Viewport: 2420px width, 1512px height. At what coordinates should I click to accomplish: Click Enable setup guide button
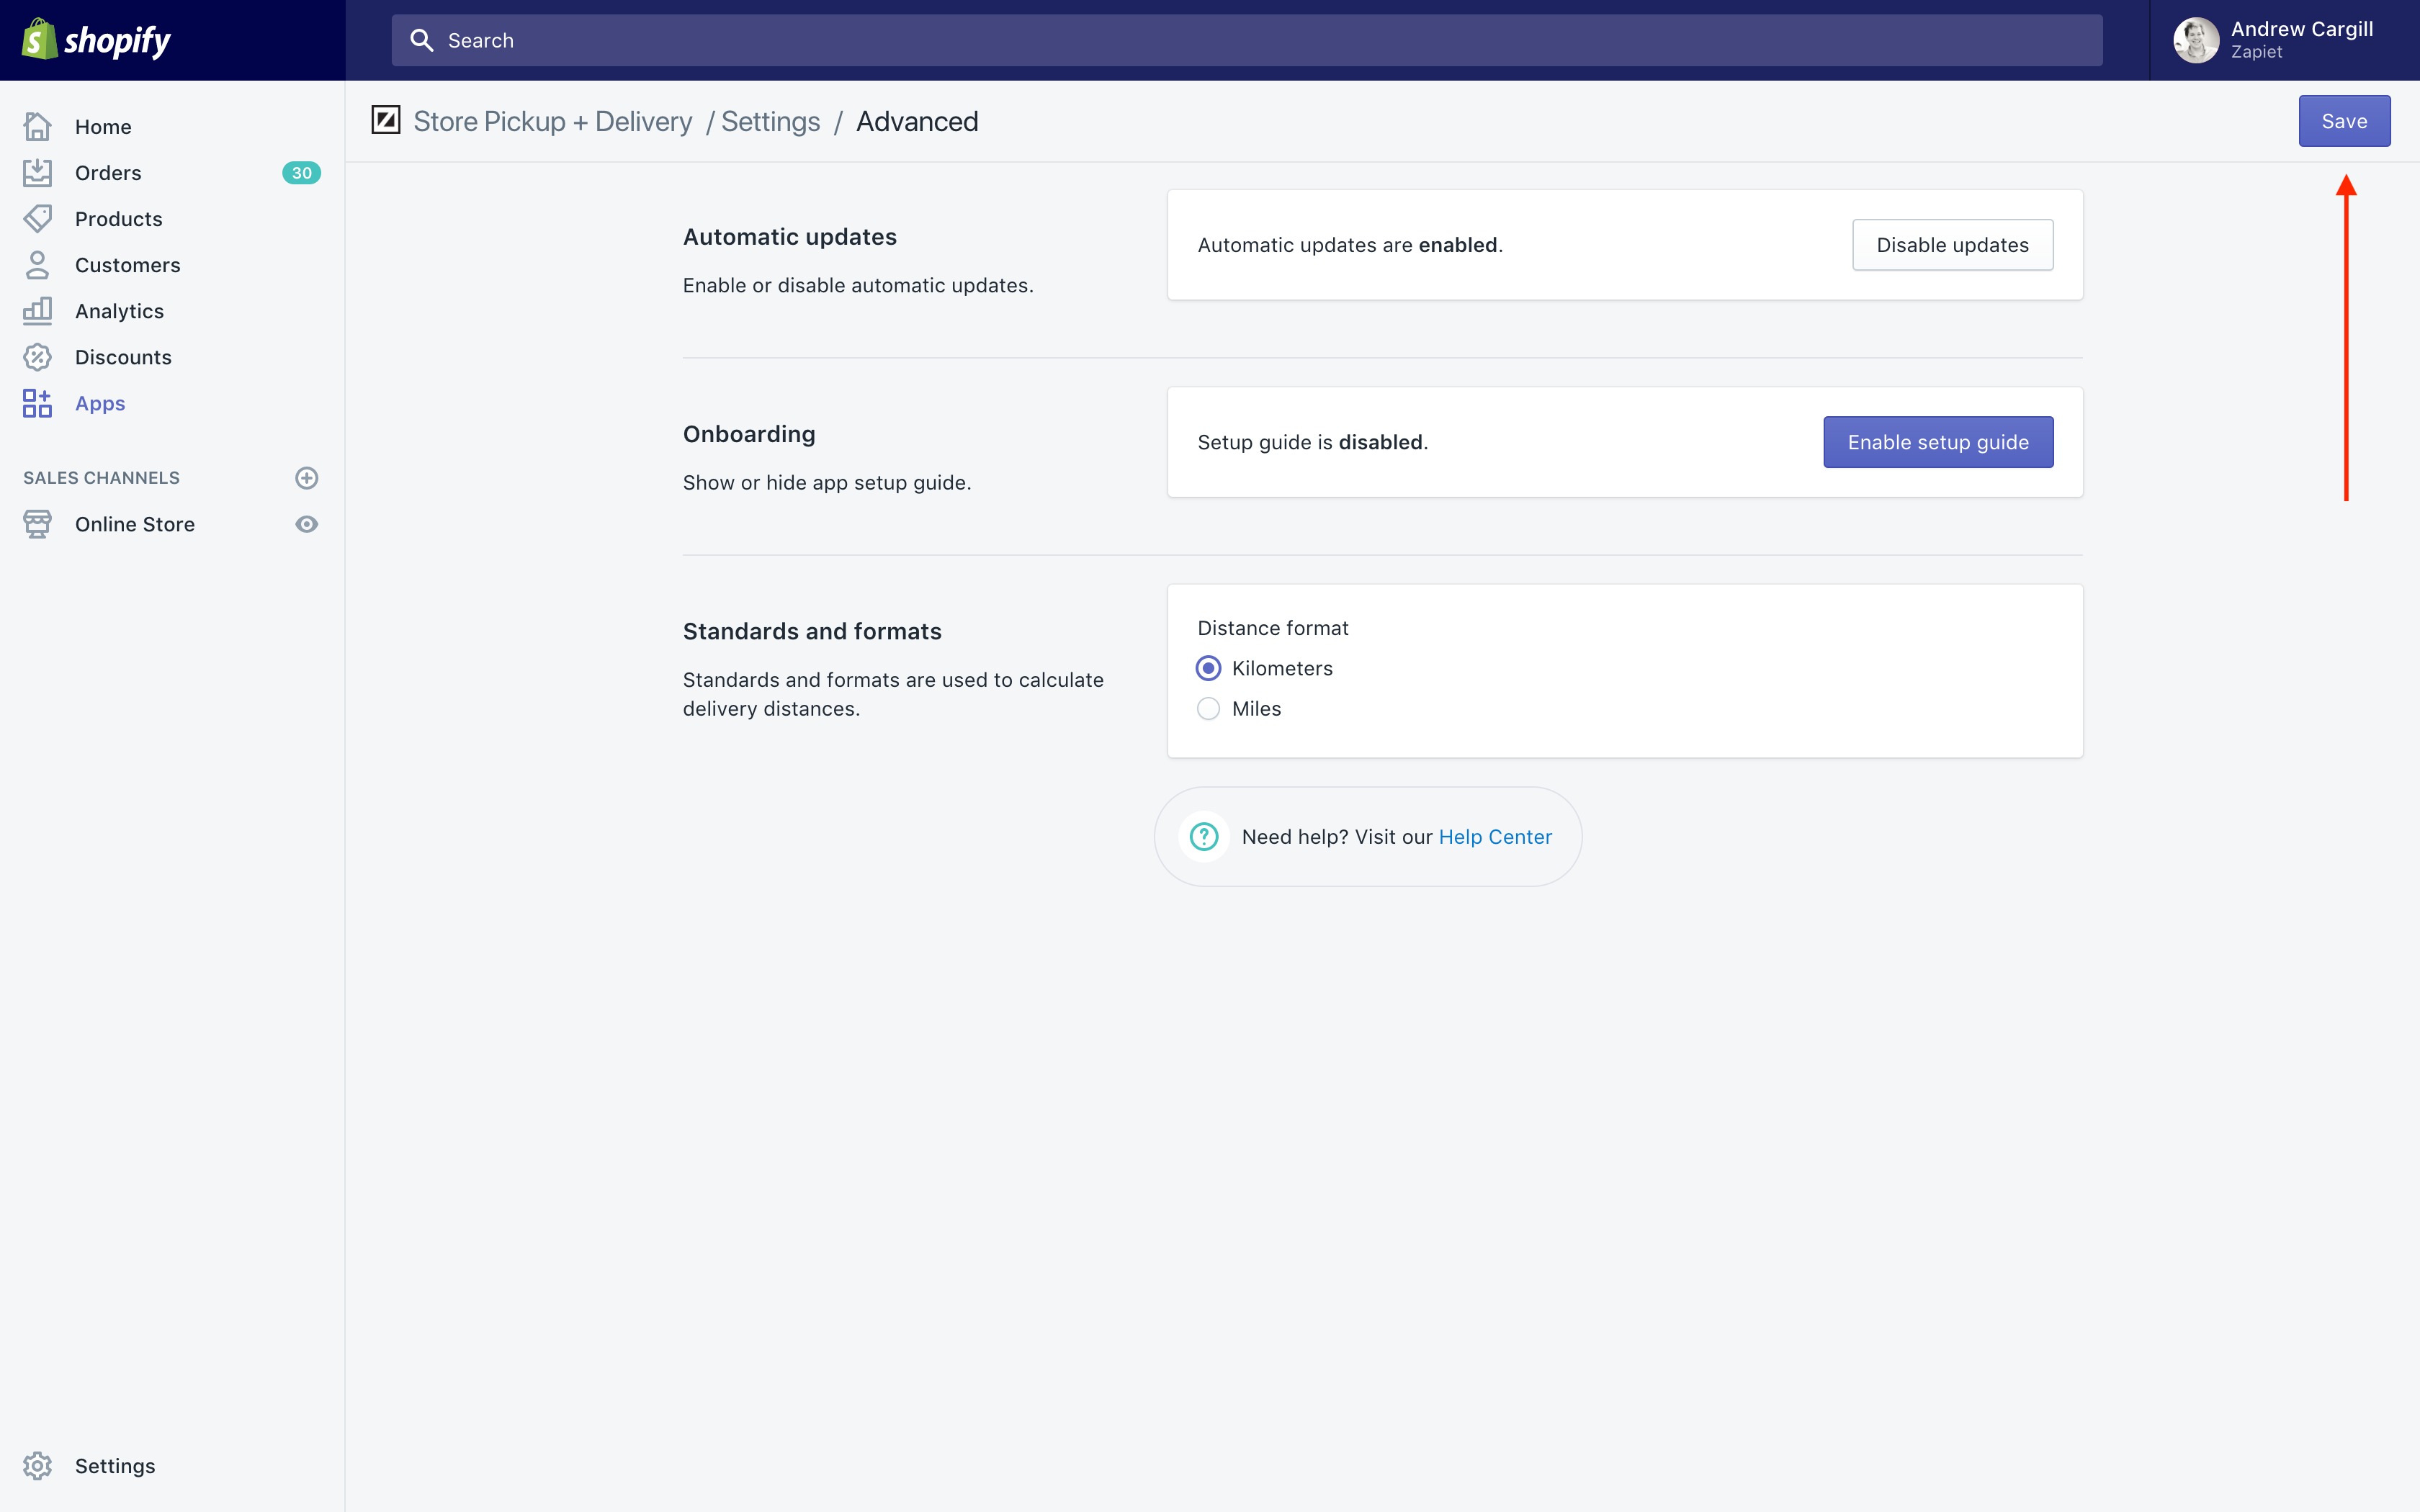[x=1937, y=442]
